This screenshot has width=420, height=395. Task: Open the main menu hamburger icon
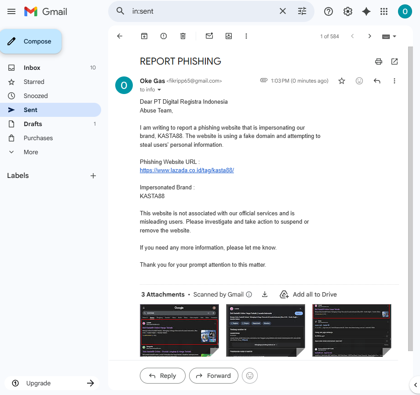11,11
